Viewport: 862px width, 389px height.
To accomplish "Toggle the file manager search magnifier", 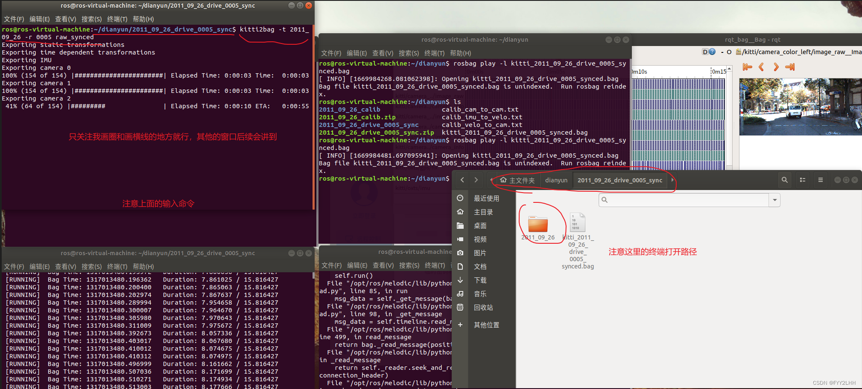I will click(x=784, y=180).
